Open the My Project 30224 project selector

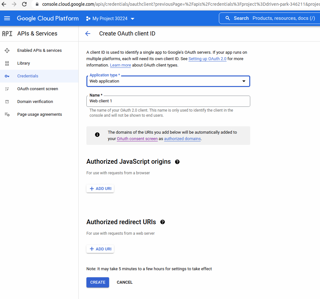[110, 19]
